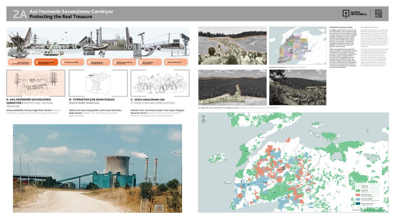Screen dimensions: 395x222
Task: Click the 2A section badge in header
Action: 20,14
